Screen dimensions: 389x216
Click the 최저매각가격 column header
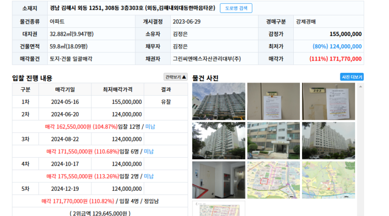118,89
